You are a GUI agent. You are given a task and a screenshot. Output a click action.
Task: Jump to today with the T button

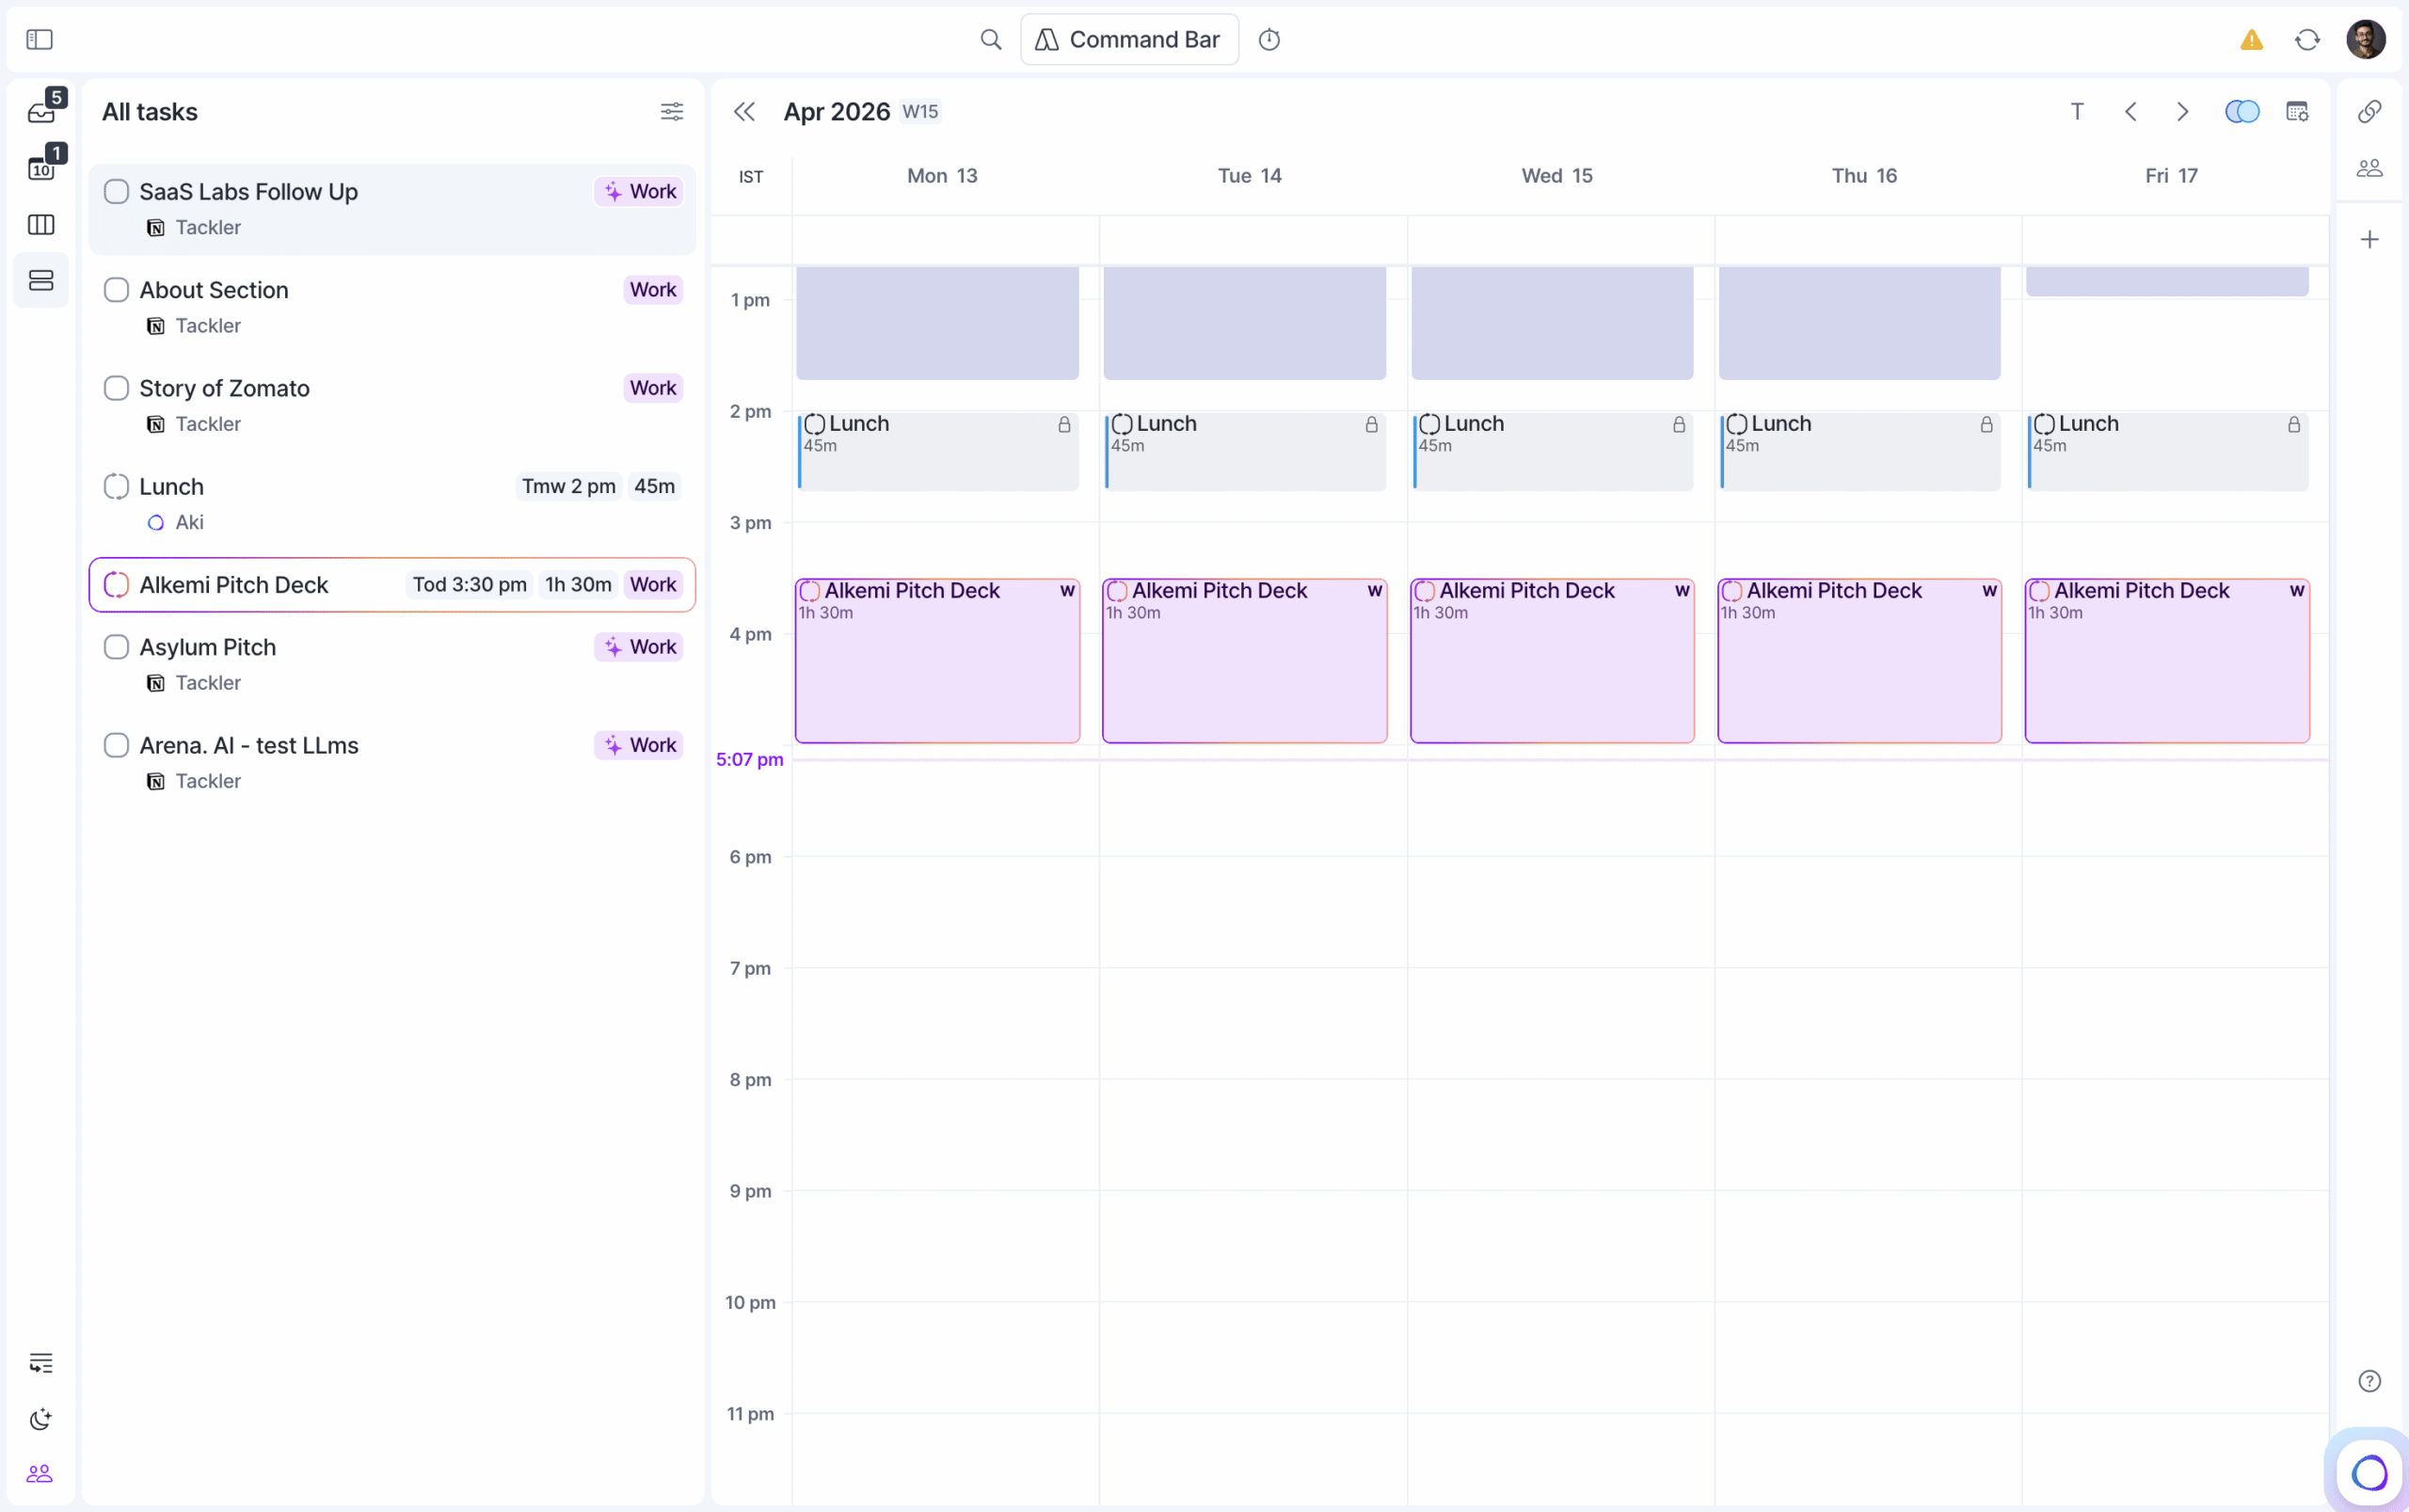pyautogui.click(x=2077, y=111)
